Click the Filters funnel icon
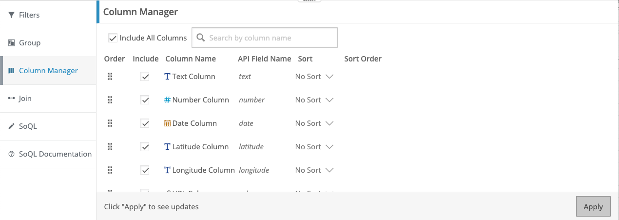The image size is (619, 220). 11,15
